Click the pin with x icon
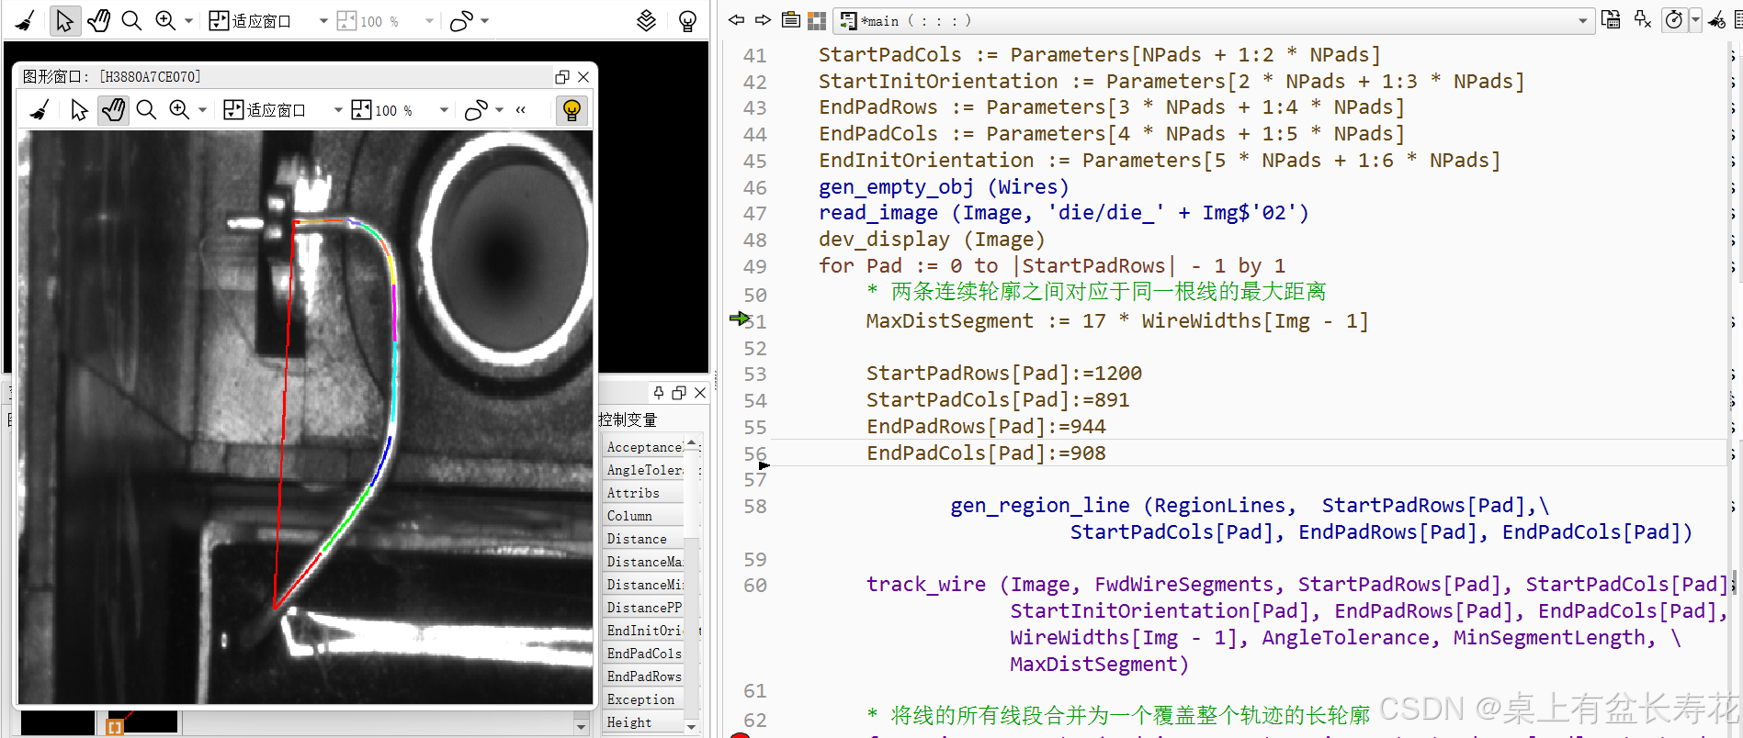This screenshot has width=1743, height=738. click(1643, 19)
